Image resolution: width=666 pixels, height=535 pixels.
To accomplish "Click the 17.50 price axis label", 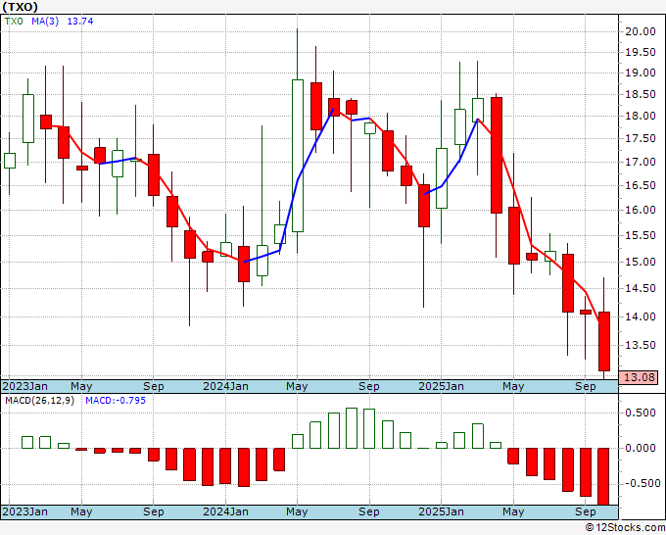I will (641, 139).
